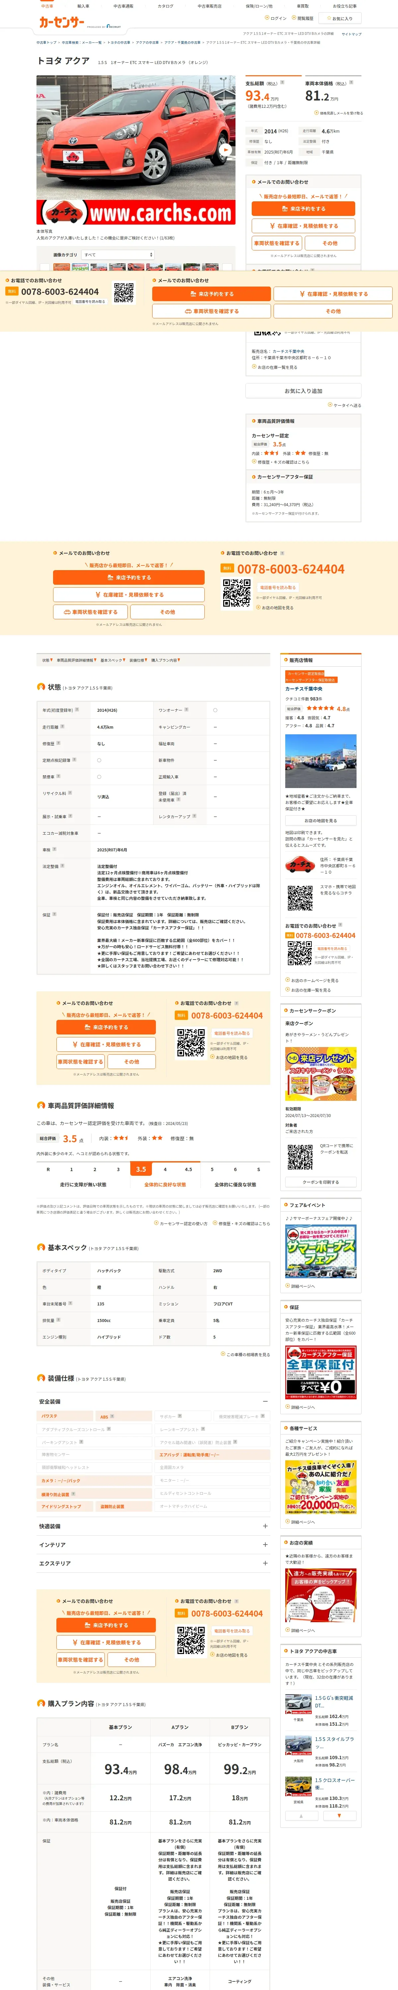Click help icon next to 修復歴 row
This screenshot has width=398, height=1990.
tap(58, 743)
